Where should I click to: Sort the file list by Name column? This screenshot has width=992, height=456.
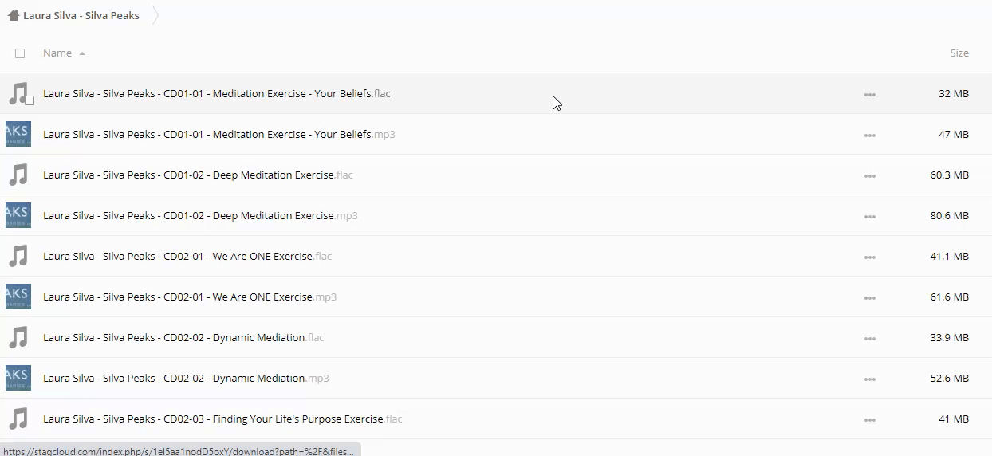57,53
